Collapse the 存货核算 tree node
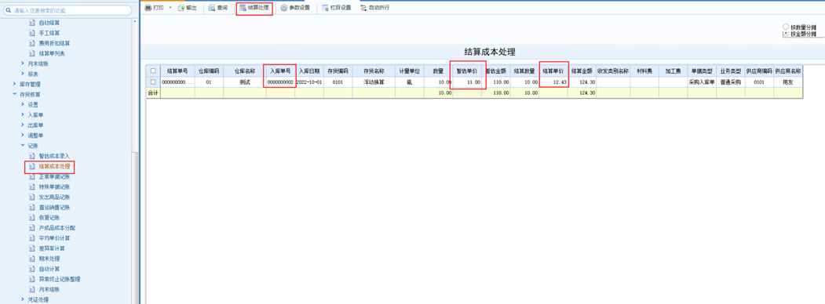Image resolution: width=825 pixels, height=304 pixels. coord(14,95)
